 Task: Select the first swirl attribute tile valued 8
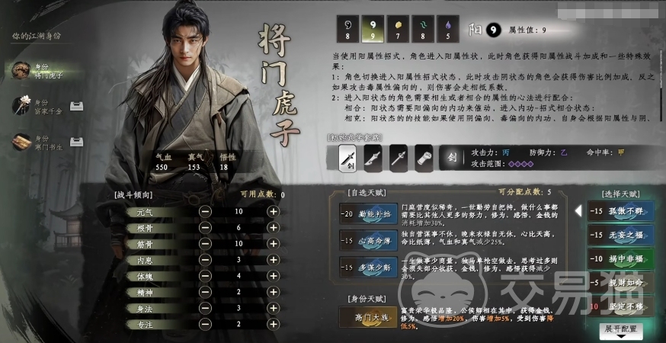point(347,29)
